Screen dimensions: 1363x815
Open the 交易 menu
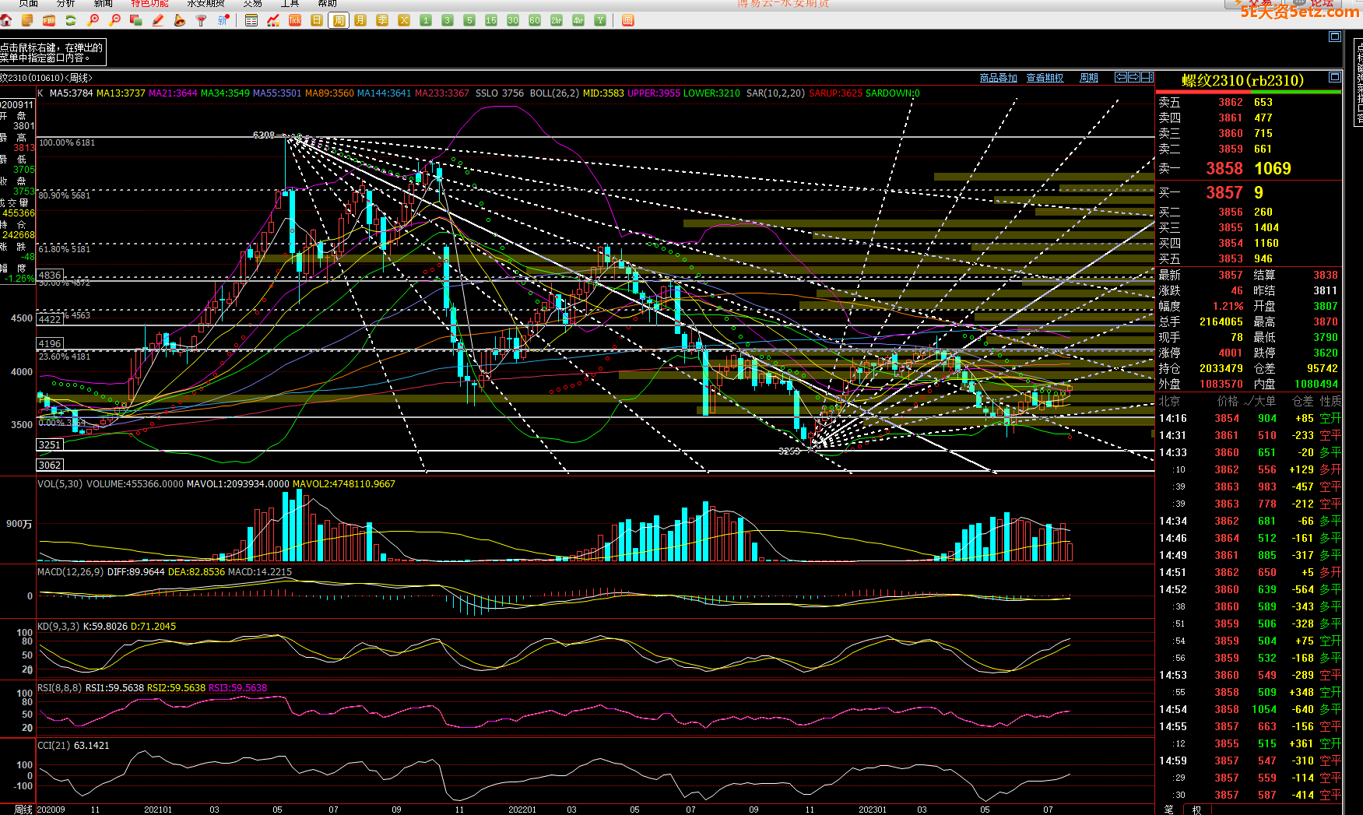point(252,3)
